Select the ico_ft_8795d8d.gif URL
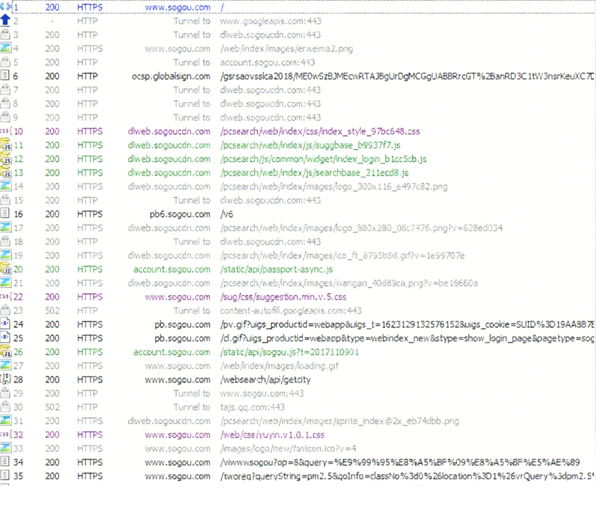 click(342, 255)
